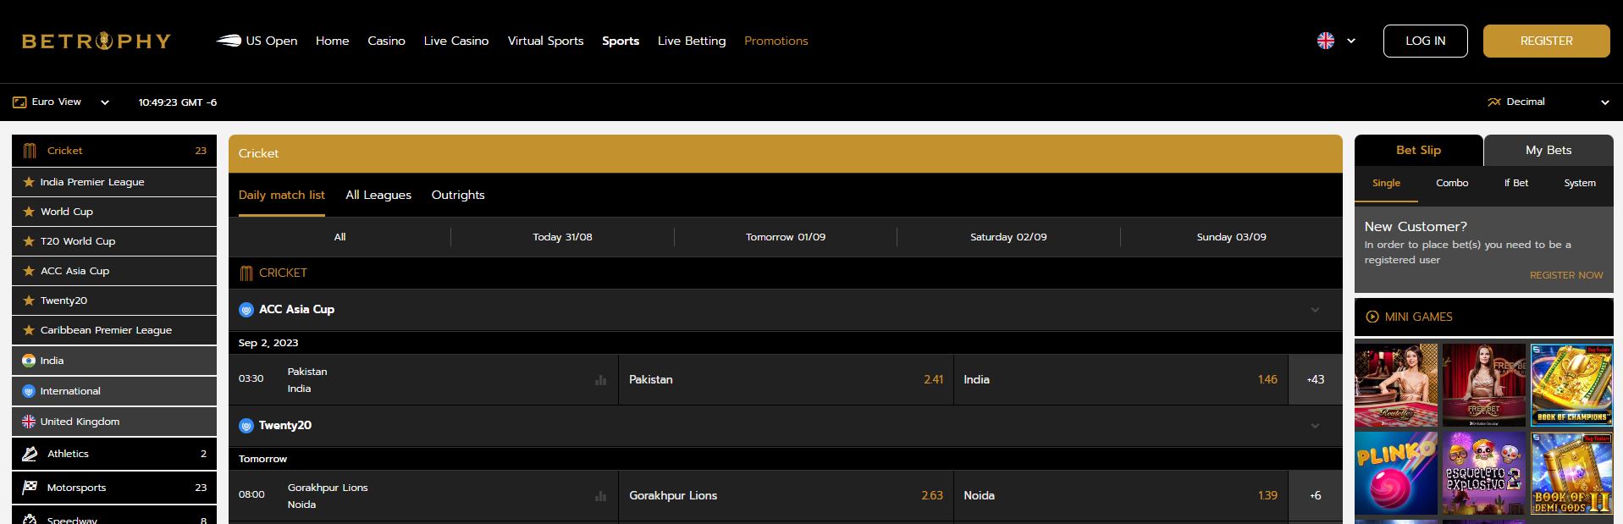Image resolution: width=1623 pixels, height=524 pixels.
Task: Bet on Pakistan at odds 2.41
Action: [786, 379]
